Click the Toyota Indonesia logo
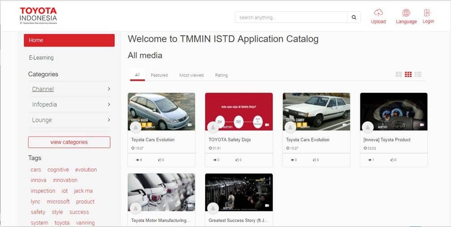Viewport: 451px width, 227px height. tap(38, 16)
